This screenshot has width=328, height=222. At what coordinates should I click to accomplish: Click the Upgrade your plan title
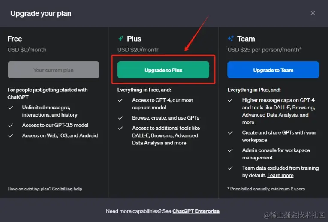pyautogui.click(x=41, y=13)
